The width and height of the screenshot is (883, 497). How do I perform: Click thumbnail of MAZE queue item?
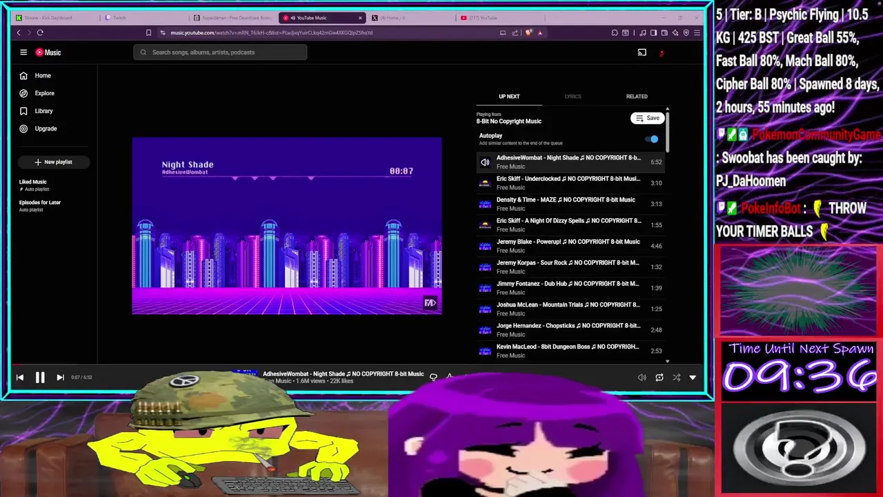tap(485, 204)
